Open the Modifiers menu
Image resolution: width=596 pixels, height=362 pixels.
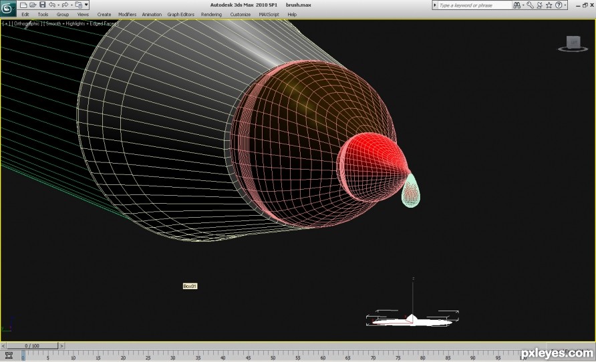[x=128, y=15]
